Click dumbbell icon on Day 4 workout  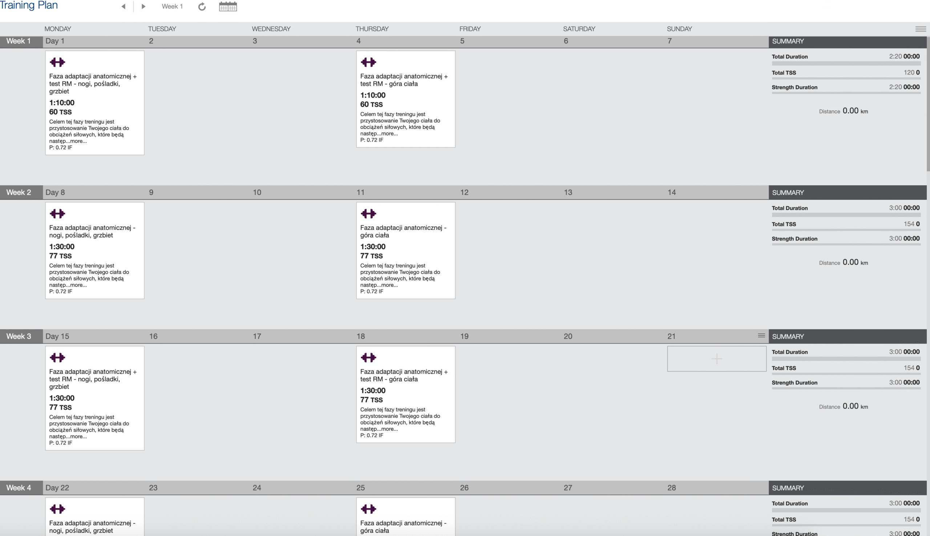click(368, 62)
